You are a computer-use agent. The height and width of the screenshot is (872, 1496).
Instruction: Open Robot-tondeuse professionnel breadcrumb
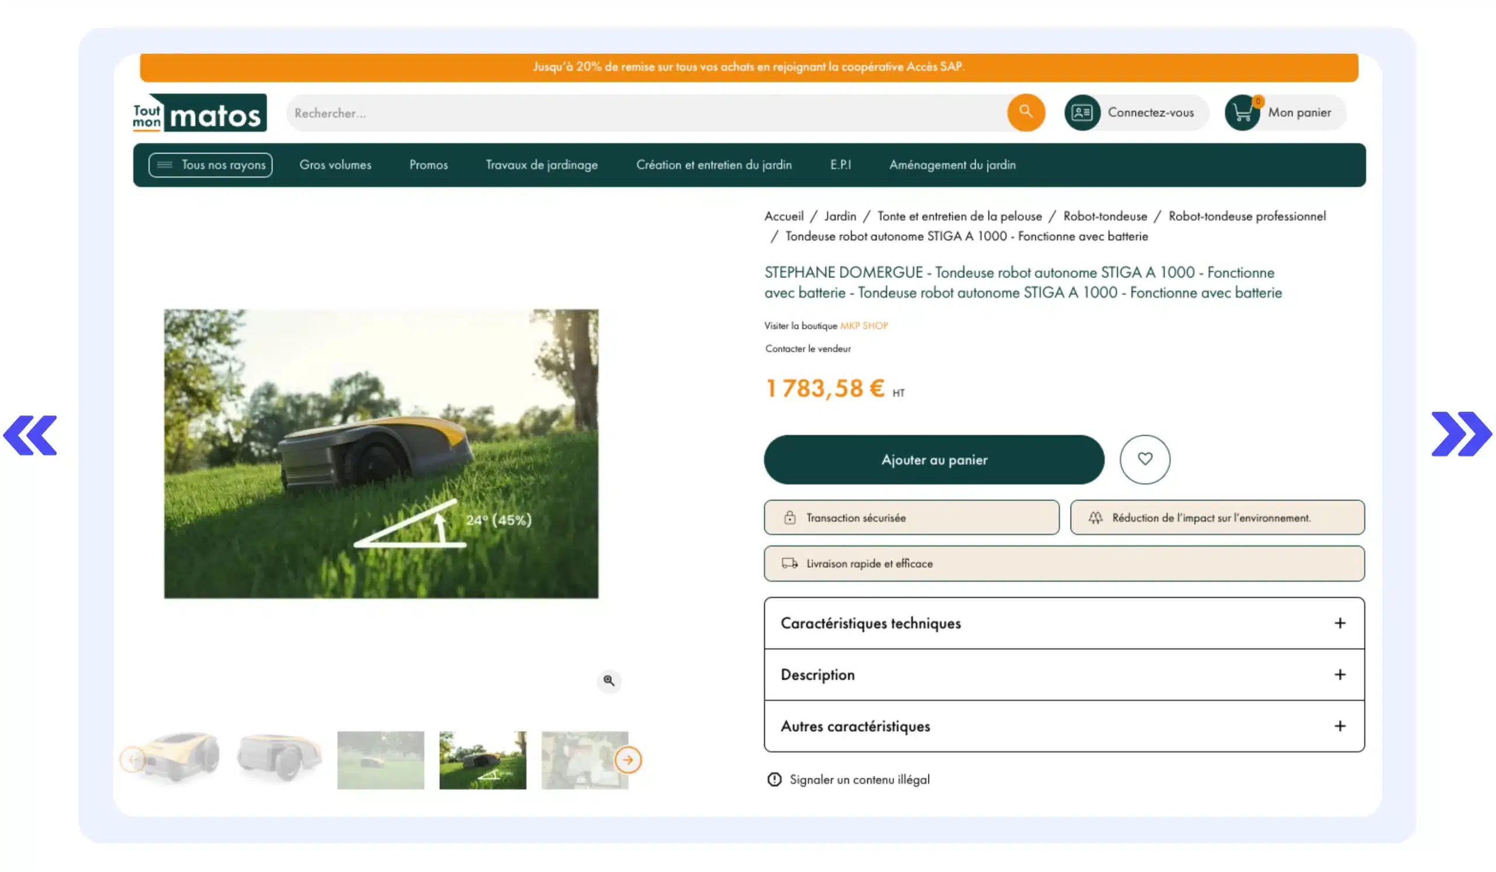click(1246, 216)
